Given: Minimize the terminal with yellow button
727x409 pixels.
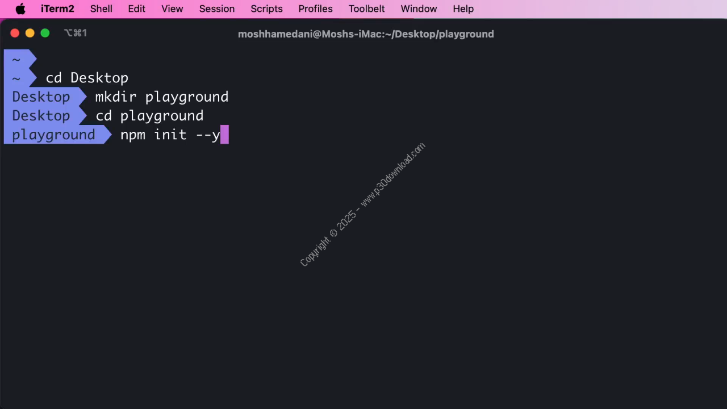Looking at the screenshot, I should tap(30, 34).
